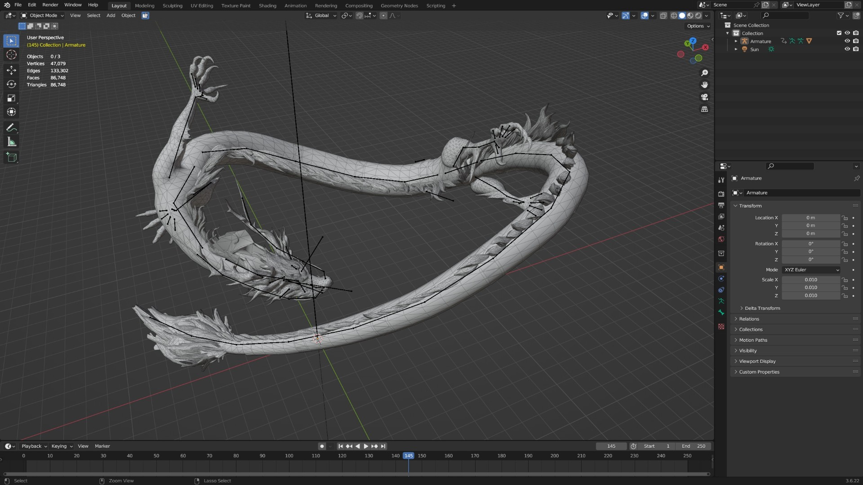
Task: Toggle Sun render camera icon
Action: [855, 49]
